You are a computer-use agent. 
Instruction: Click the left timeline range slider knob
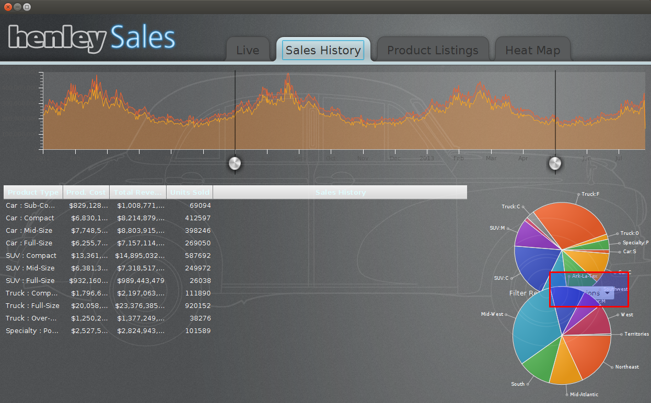click(x=235, y=163)
